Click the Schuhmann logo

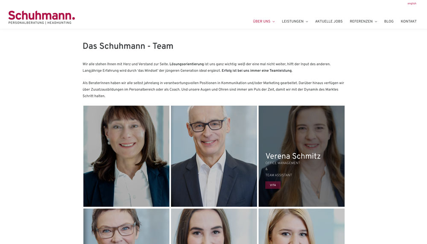[41, 18]
